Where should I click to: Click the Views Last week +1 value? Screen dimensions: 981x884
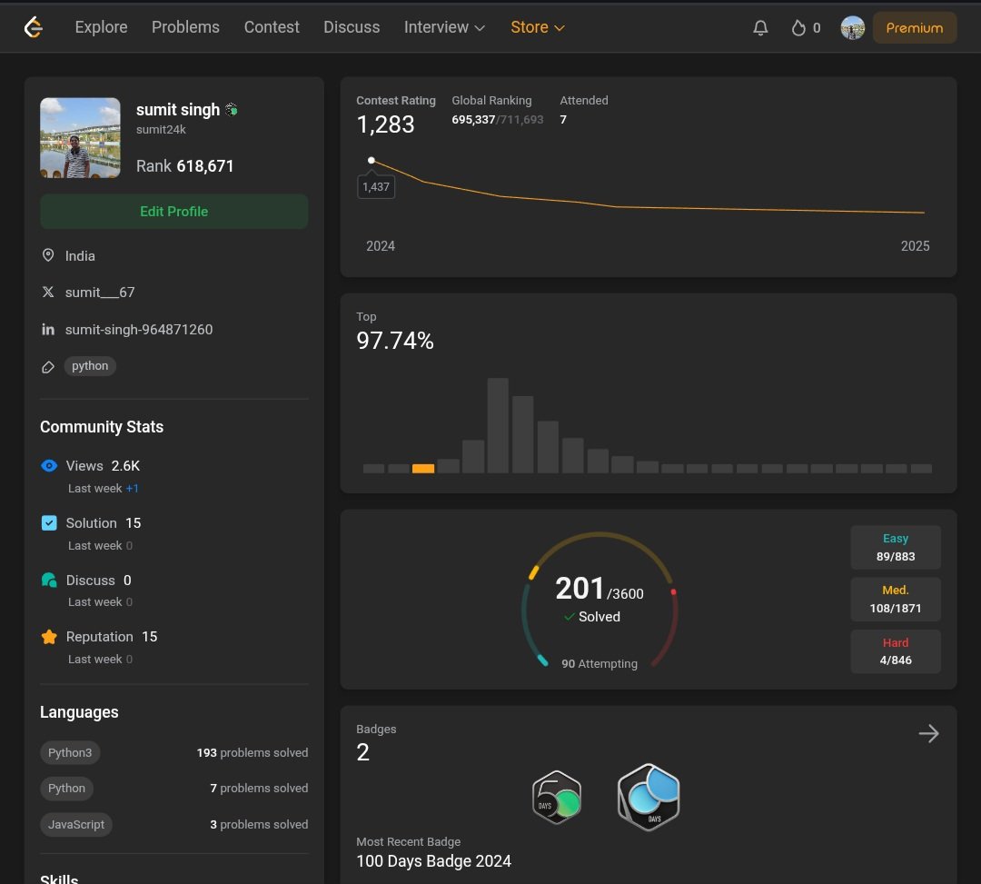pos(132,489)
